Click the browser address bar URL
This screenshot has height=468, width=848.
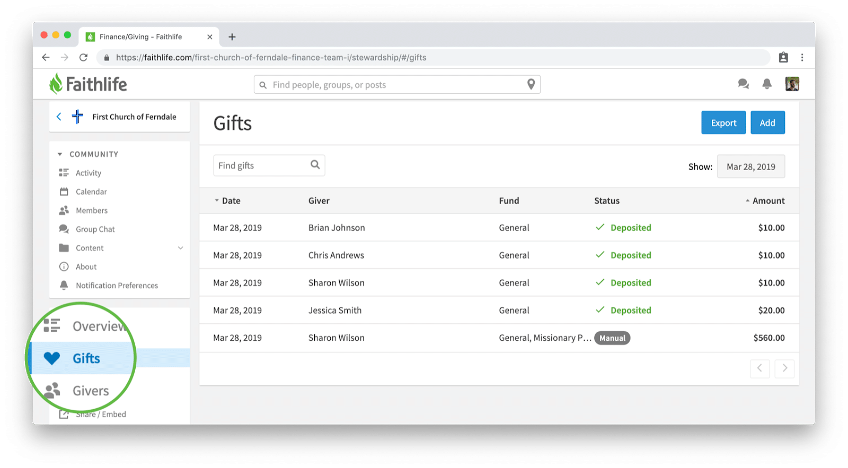tap(271, 57)
